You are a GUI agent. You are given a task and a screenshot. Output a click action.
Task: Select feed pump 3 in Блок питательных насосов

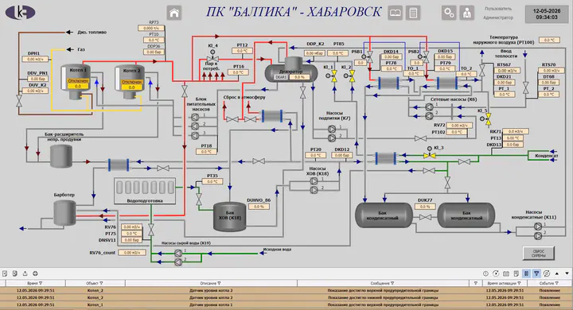(195, 135)
